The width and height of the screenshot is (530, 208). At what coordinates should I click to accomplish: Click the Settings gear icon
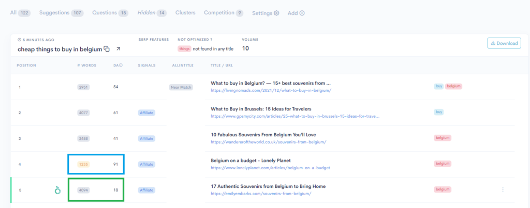(276, 13)
